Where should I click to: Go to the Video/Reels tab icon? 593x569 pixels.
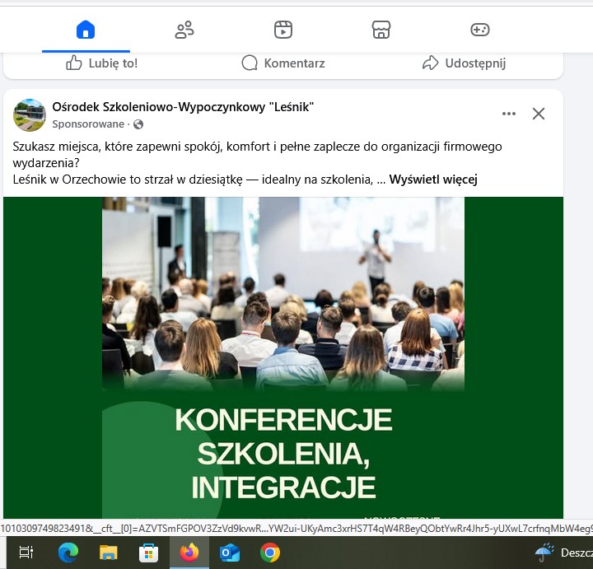pos(282,30)
